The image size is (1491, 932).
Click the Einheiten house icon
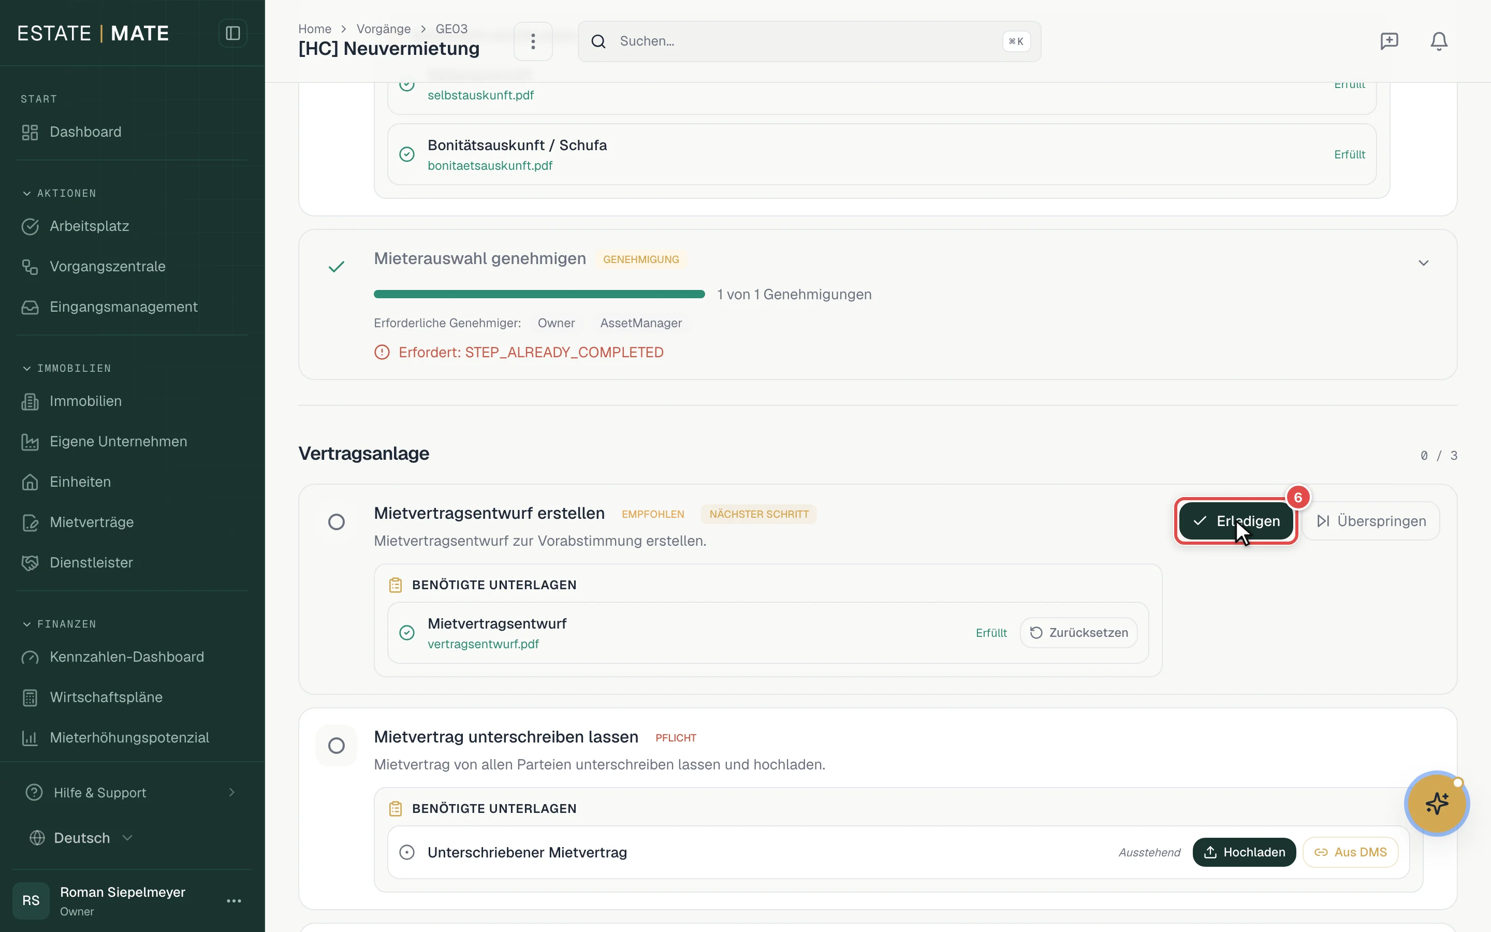point(30,482)
